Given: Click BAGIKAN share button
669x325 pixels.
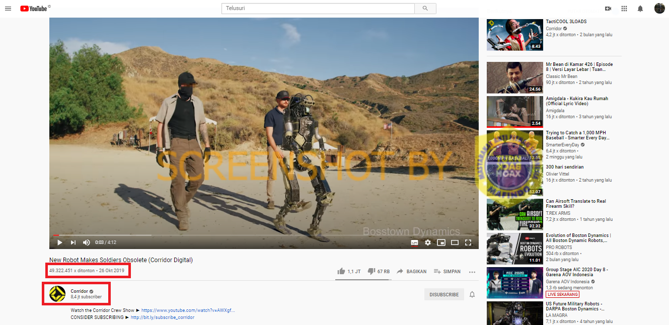Looking at the screenshot, I should 412,271.
